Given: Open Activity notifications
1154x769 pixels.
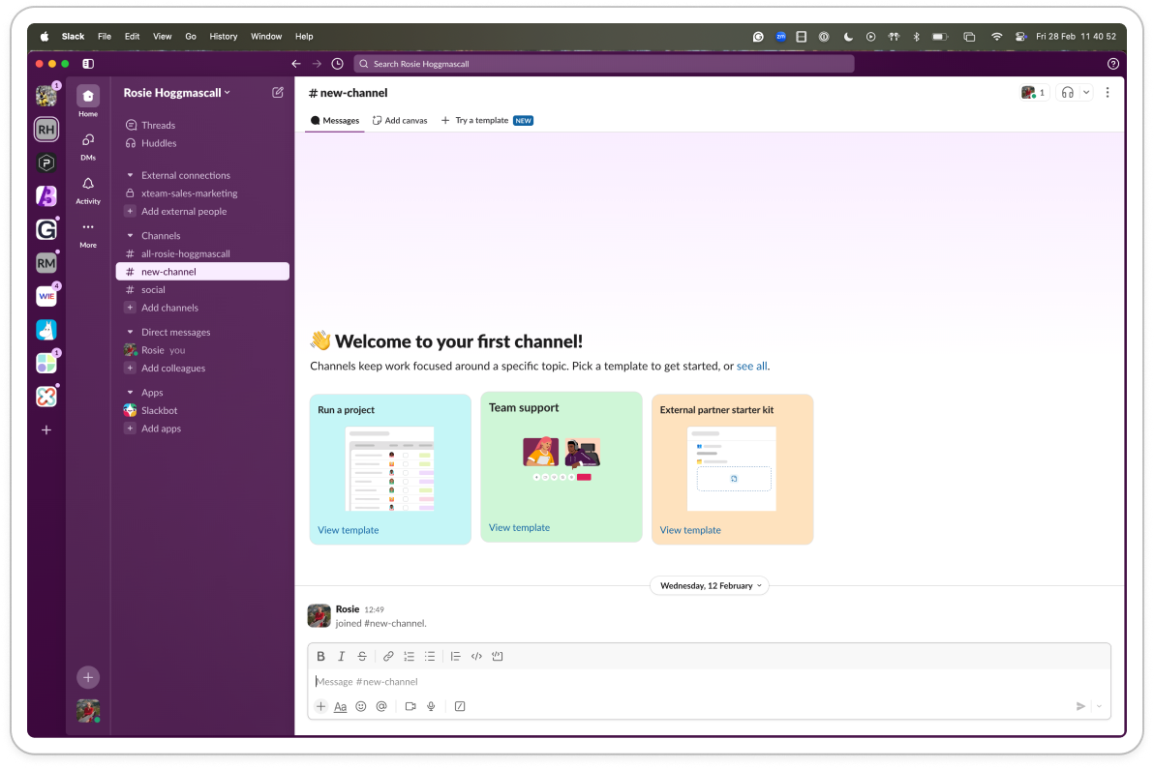Looking at the screenshot, I should point(87,191).
